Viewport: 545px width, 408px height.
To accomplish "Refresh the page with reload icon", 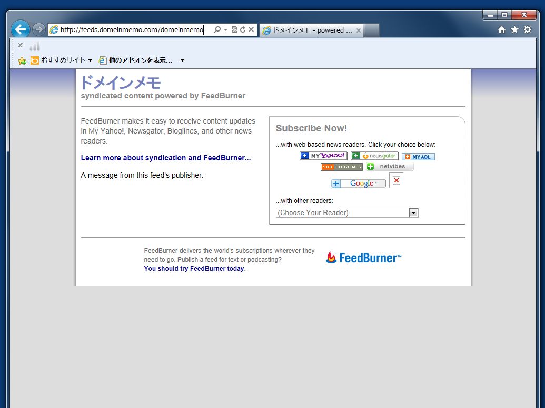I will point(243,30).
